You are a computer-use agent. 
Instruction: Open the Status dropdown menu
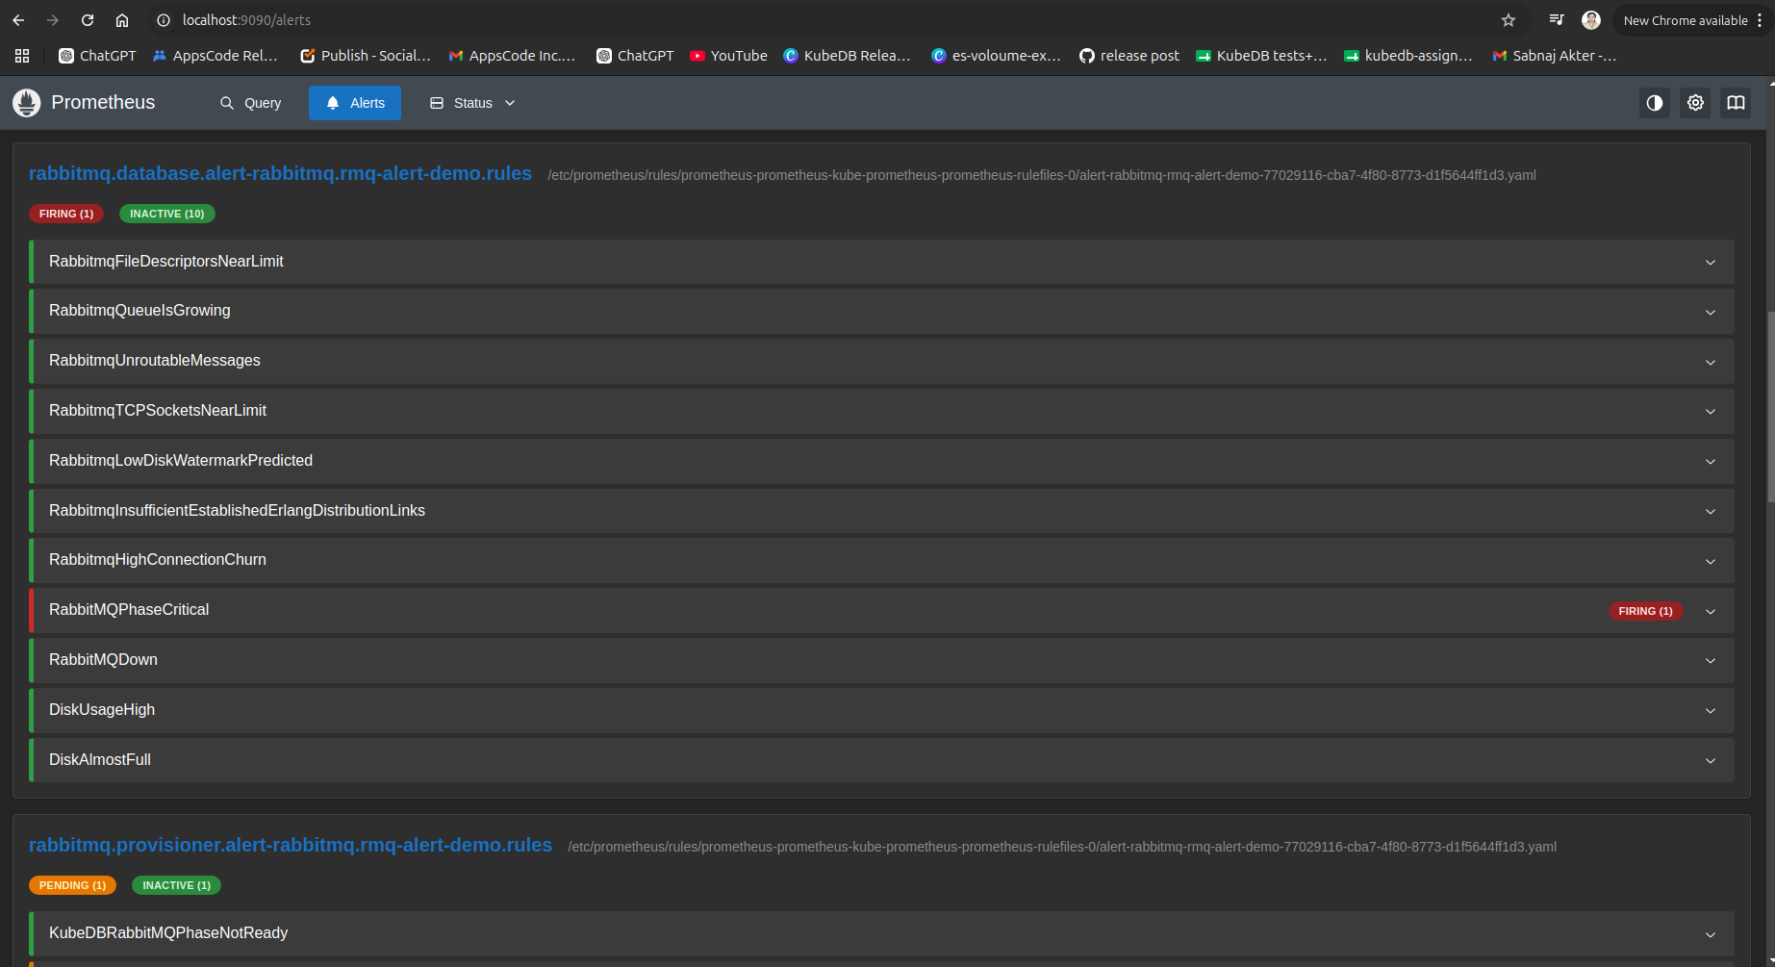pos(472,103)
